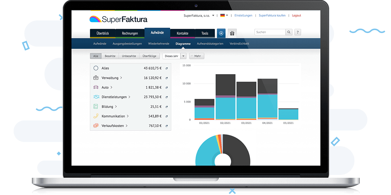391x195 pixels.
Task: Click the plus add-new icon button
Action: point(221,33)
